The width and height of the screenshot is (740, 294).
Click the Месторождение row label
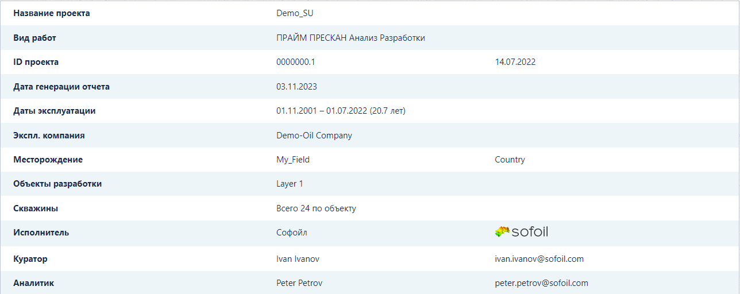coord(48,160)
